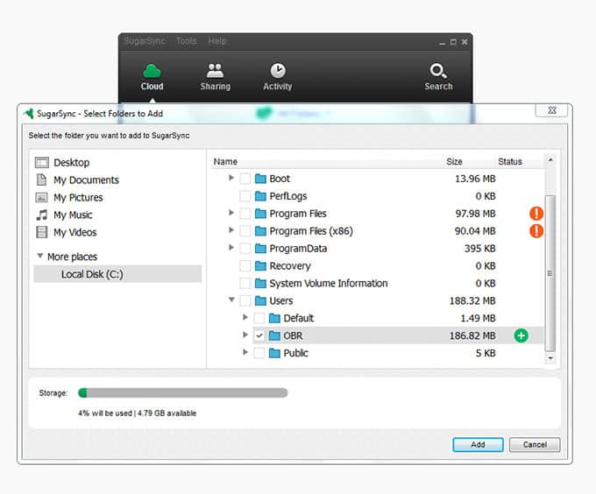The image size is (596, 494).
Task: Uncheck the OBR folder checkbox
Action: tap(259, 335)
